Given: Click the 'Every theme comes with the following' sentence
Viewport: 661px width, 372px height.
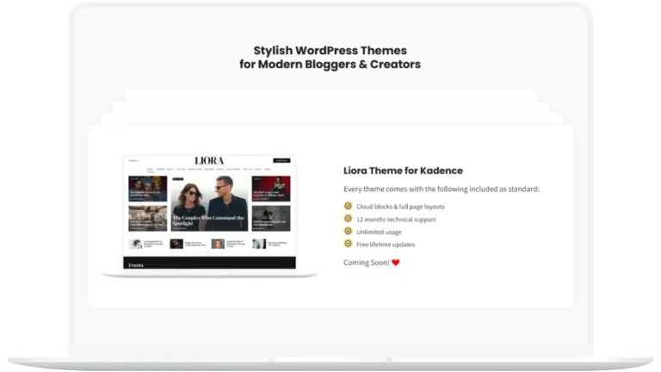Looking at the screenshot, I should [442, 189].
